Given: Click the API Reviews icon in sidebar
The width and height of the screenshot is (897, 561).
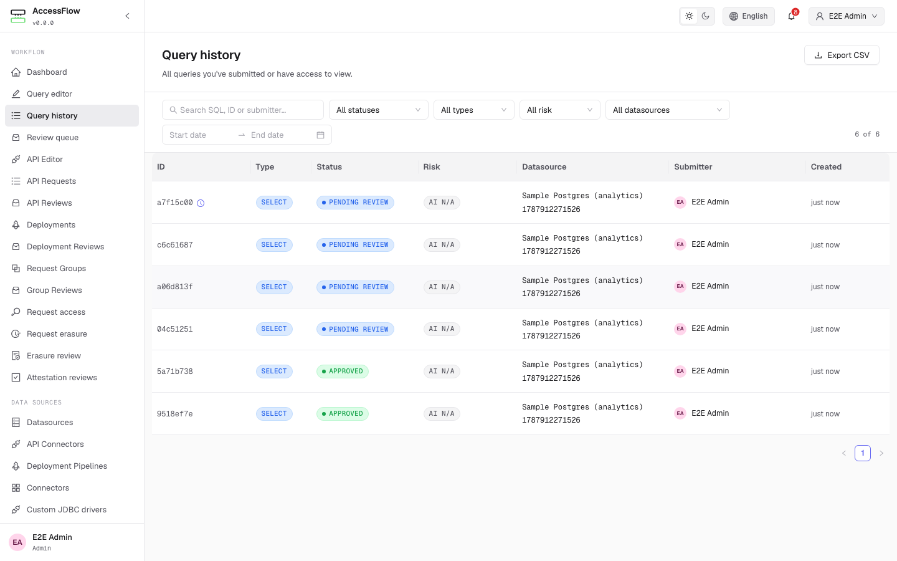Looking at the screenshot, I should 16,203.
